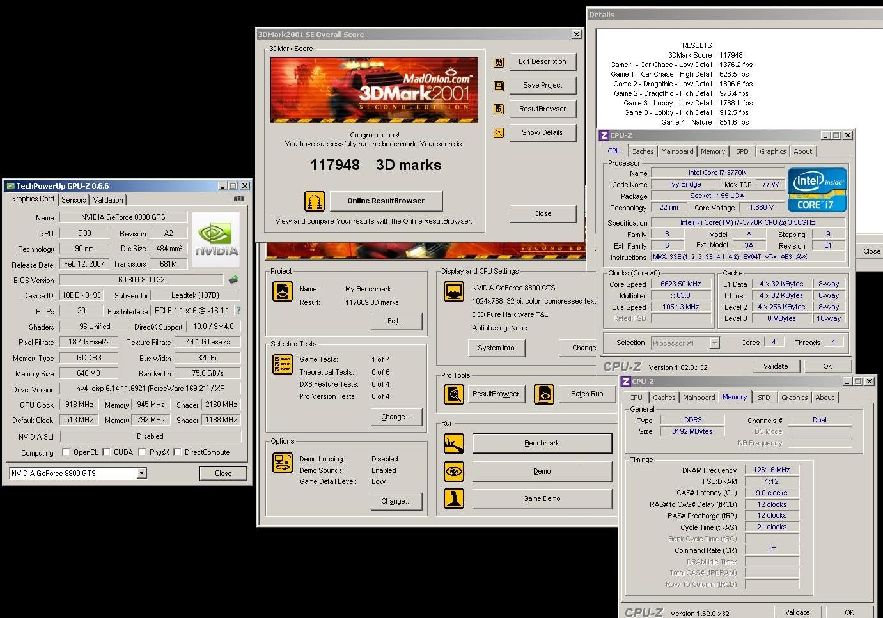This screenshot has width=883, height=618.
Task: Click the ResultBrowser icon in score dialog
Action: (x=499, y=109)
